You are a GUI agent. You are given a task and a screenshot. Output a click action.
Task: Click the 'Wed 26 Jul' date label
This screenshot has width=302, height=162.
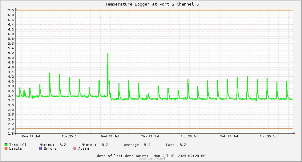point(110,136)
